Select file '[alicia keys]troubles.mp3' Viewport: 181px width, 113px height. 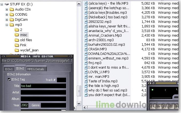(108, 13)
